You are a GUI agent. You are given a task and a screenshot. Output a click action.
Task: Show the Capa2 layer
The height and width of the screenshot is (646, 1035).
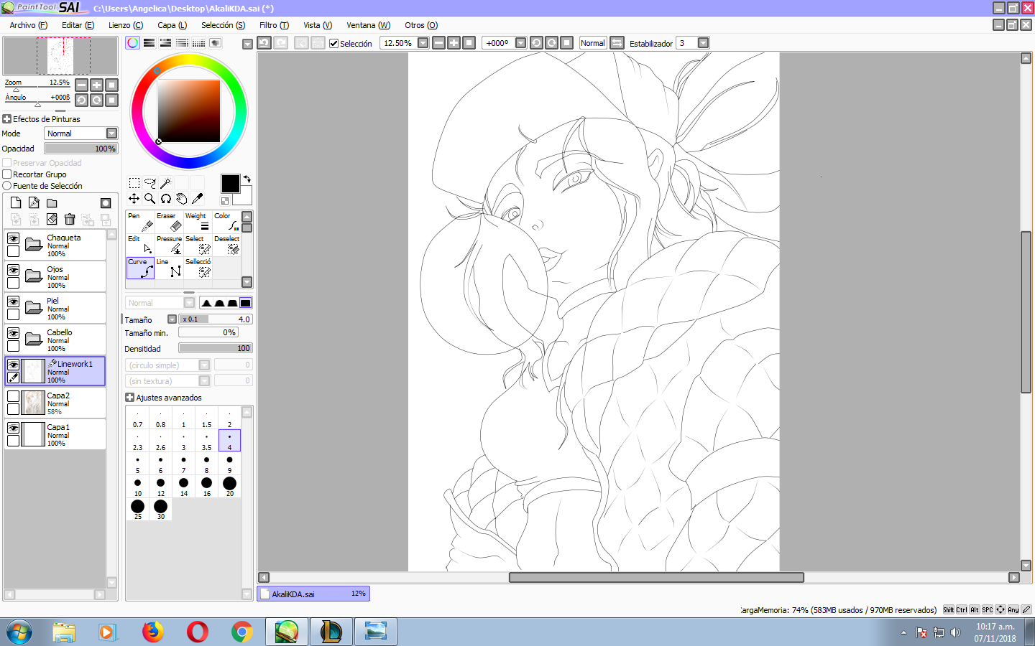click(x=13, y=396)
